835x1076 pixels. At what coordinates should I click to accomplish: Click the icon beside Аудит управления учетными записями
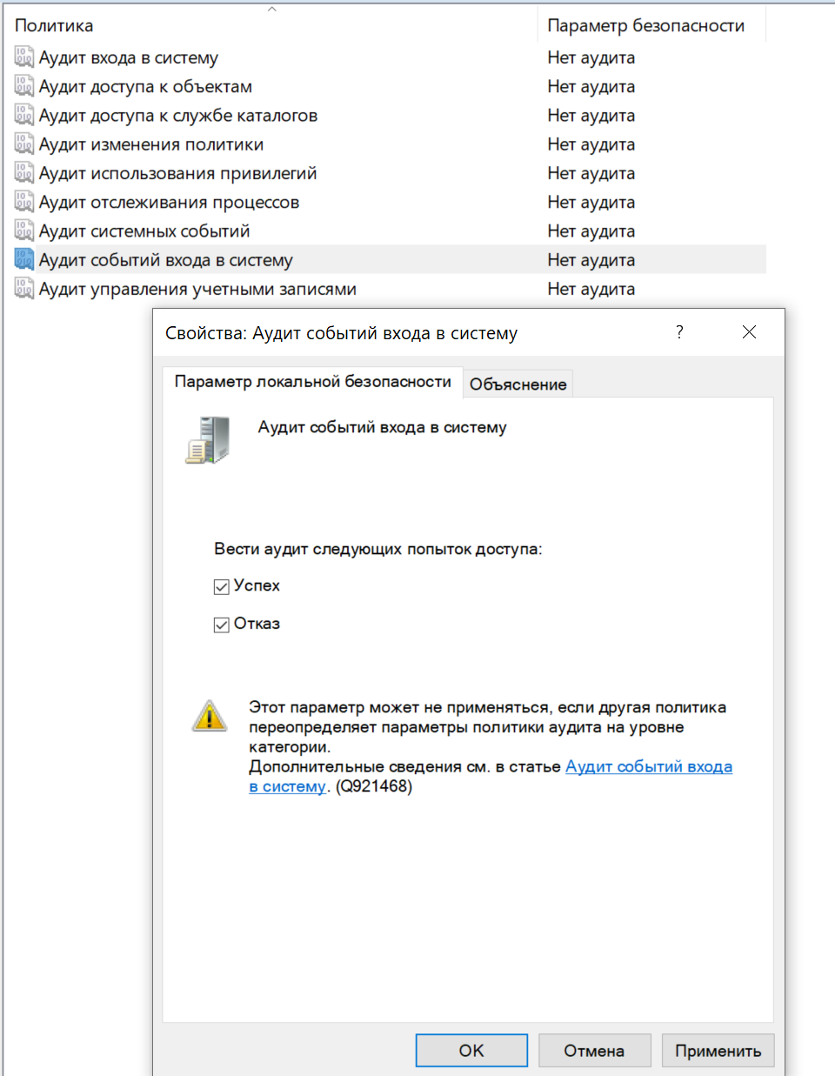pyautogui.click(x=24, y=289)
